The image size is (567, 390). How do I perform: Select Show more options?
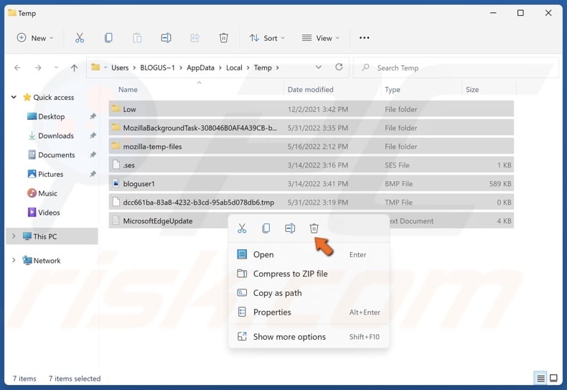[x=309, y=336]
